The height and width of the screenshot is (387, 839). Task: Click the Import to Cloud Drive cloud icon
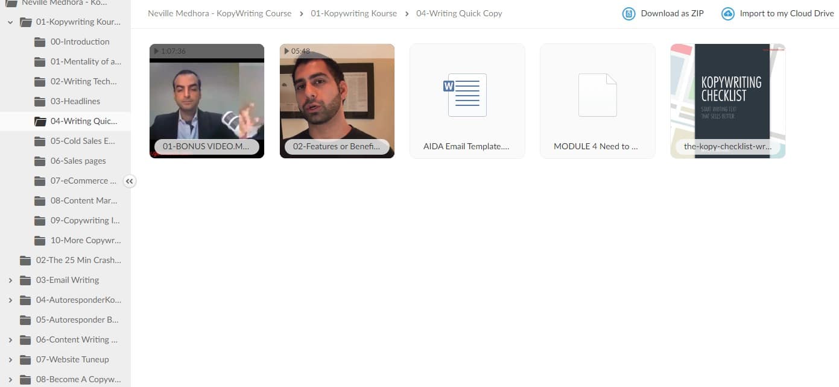pyautogui.click(x=728, y=13)
